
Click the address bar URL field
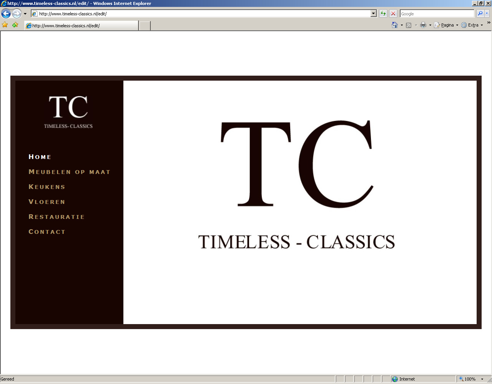[201, 14]
